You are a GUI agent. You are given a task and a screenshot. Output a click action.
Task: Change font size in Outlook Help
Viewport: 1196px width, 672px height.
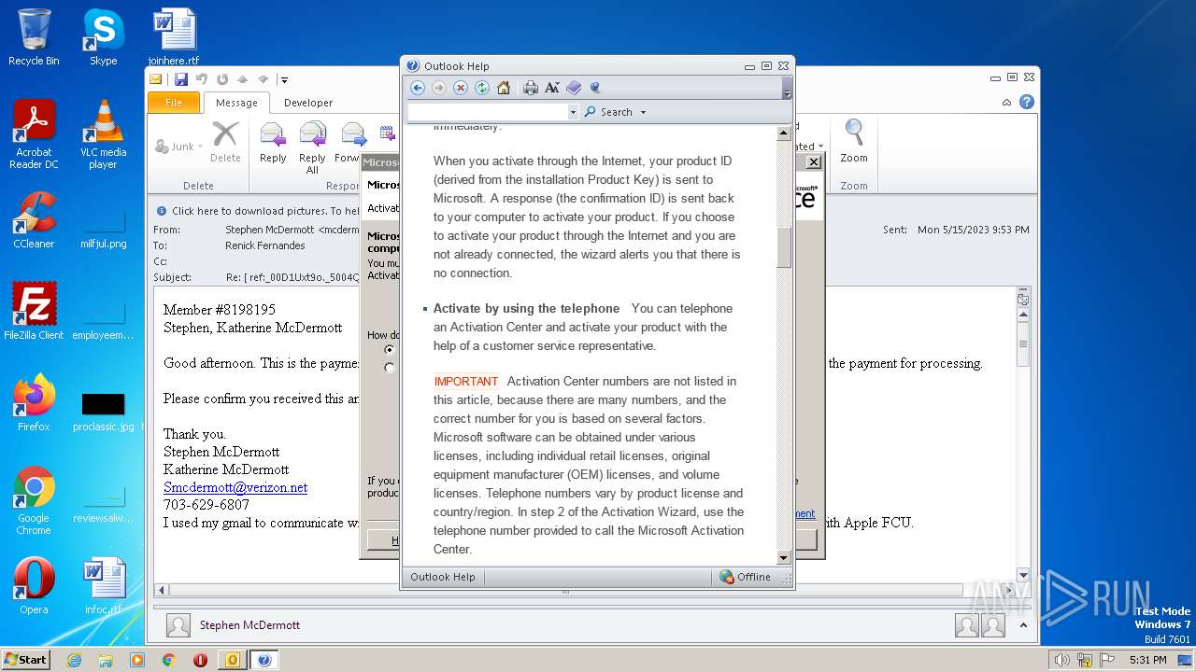[552, 88]
